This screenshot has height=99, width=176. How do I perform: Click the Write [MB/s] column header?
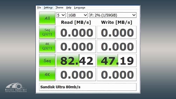[117, 22]
